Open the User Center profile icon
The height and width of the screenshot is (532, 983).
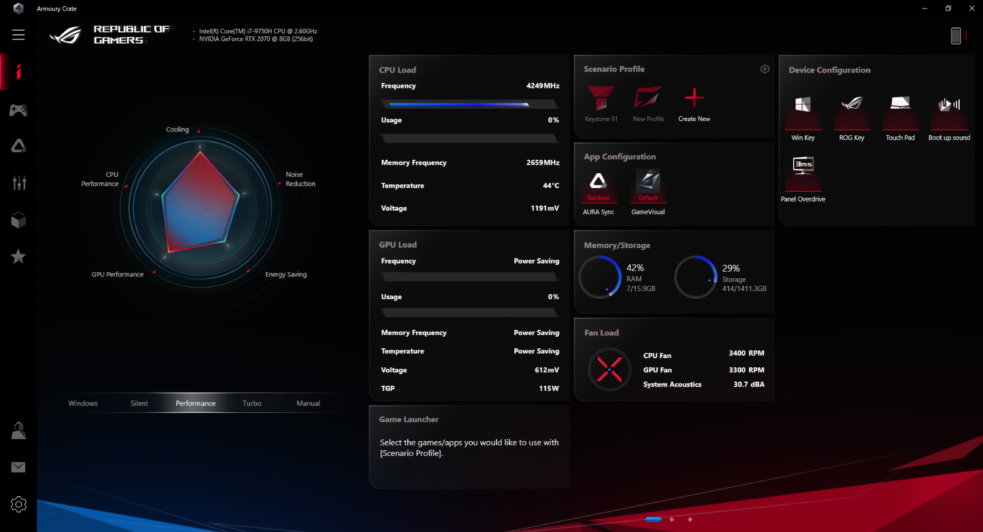coord(18,431)
